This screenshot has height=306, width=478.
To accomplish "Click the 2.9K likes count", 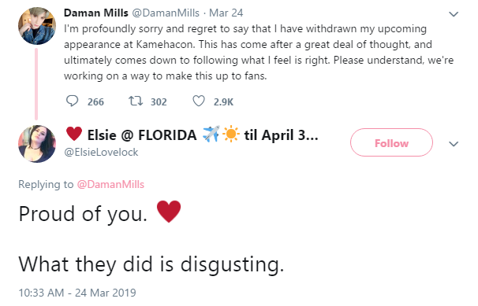I will (x=223, y=101).
